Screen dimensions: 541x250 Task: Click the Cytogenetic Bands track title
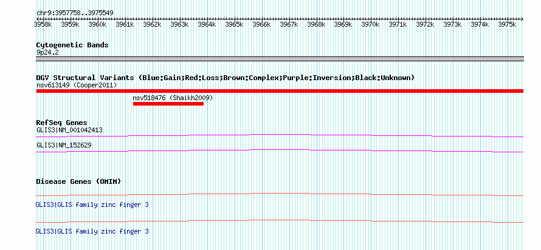click(x=72, y=45)
